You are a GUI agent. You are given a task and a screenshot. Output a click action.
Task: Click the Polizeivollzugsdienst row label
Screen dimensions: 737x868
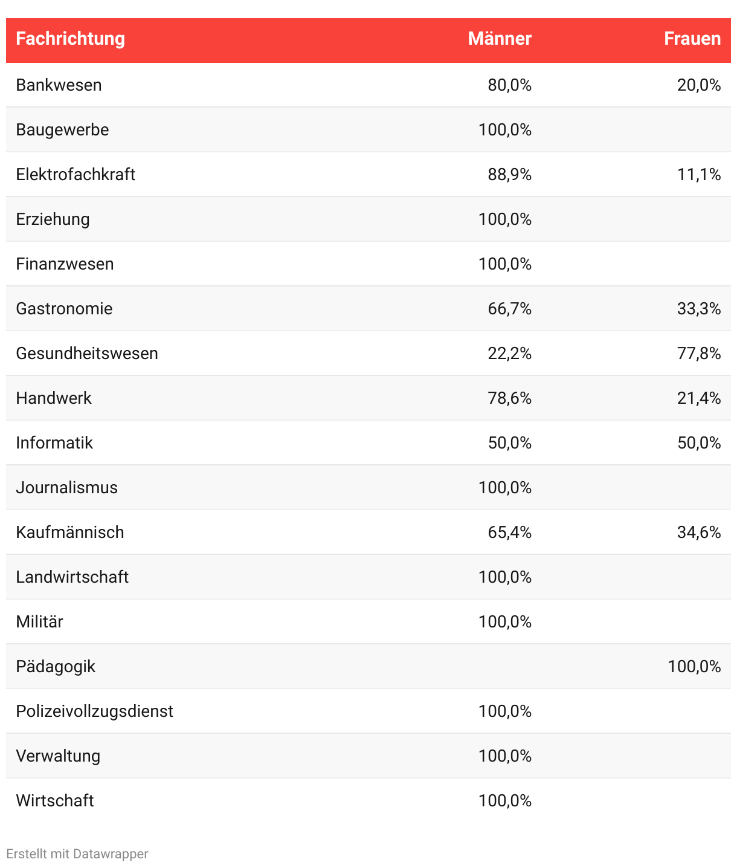coord(94,711)
